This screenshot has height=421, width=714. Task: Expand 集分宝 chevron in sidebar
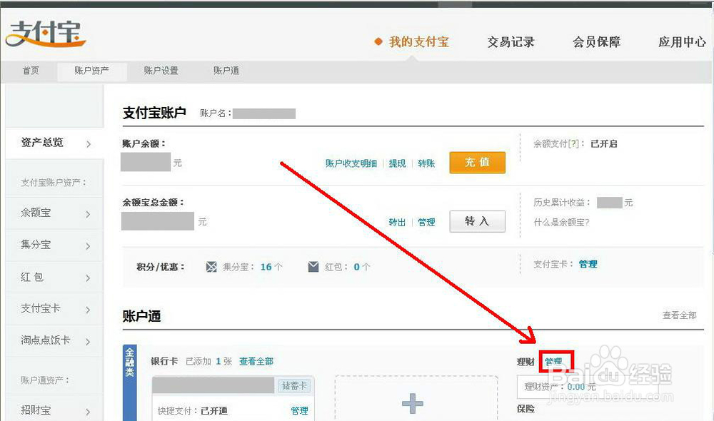coord(88,246)
